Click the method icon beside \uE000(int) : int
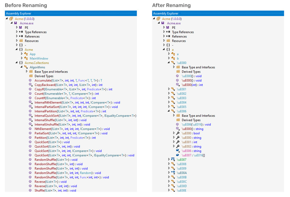Image resolution: width=290 pixels, height=197 pixels. [x=178, y=85]
